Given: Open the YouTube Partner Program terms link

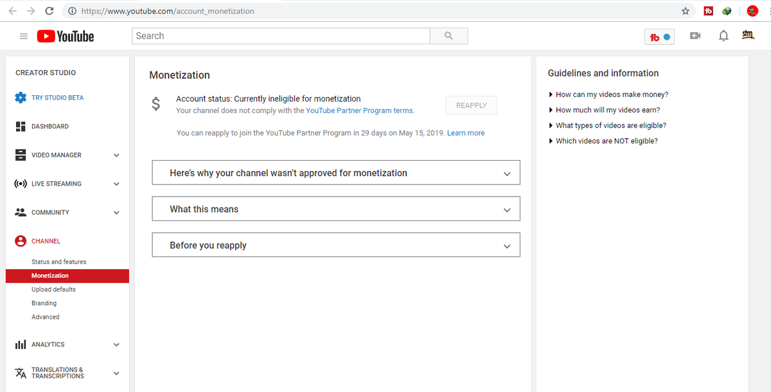Looking at the screenshot, I should [359, 111].
